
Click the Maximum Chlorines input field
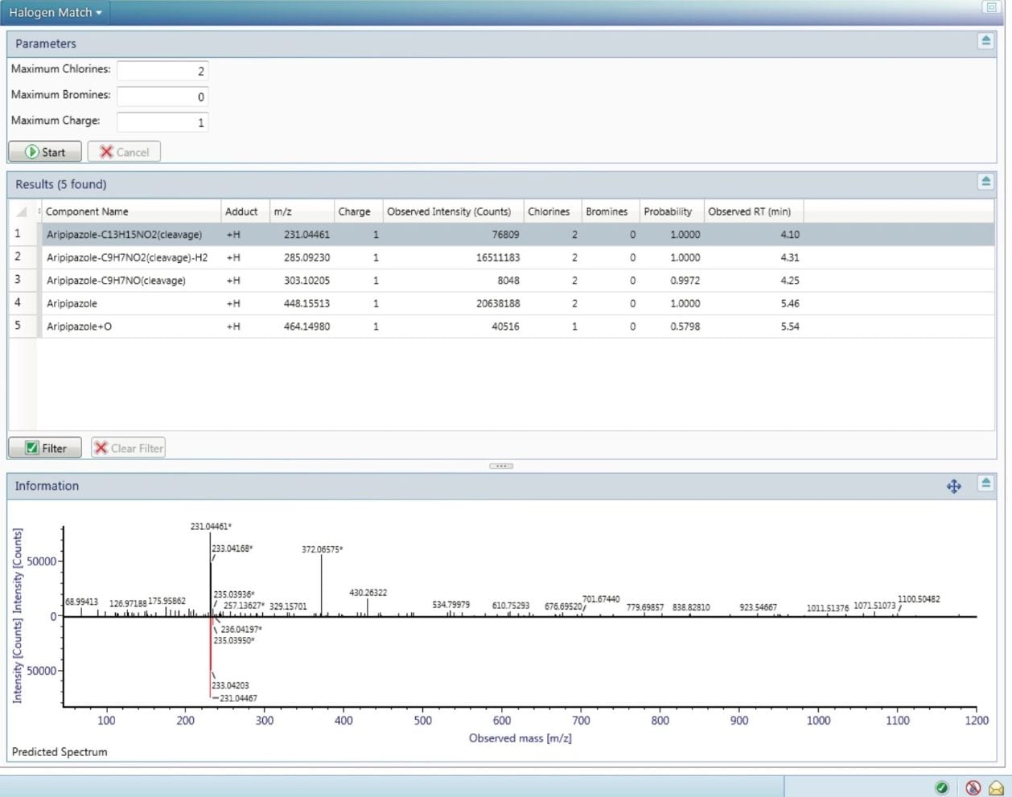point(162,71)
